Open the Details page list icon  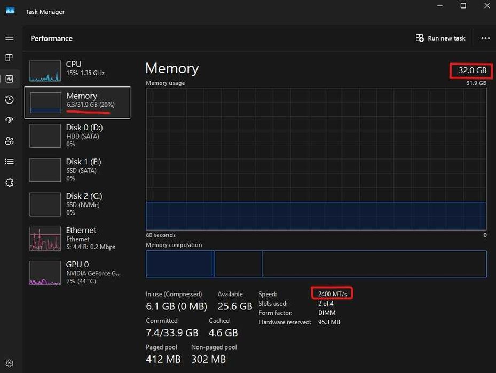tap(10, 162)
